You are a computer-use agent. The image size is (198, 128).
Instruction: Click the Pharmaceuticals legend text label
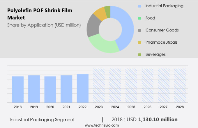pos(161,42)
